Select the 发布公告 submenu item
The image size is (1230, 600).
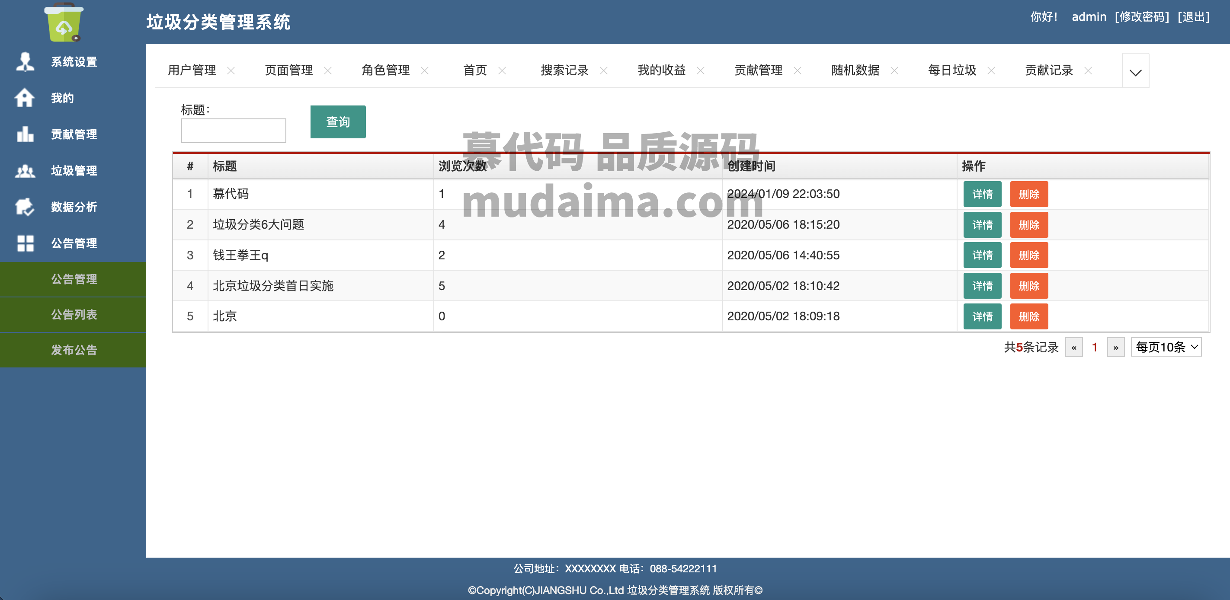[73, 350]
